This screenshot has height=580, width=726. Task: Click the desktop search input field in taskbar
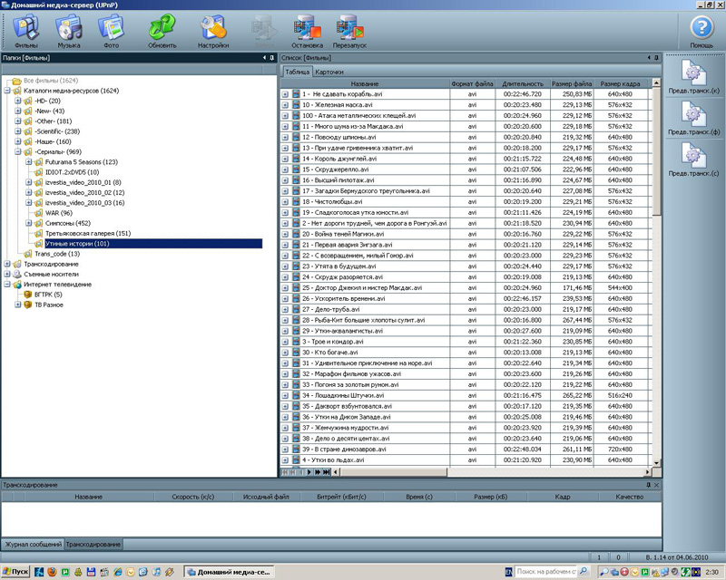pos(553,573)
